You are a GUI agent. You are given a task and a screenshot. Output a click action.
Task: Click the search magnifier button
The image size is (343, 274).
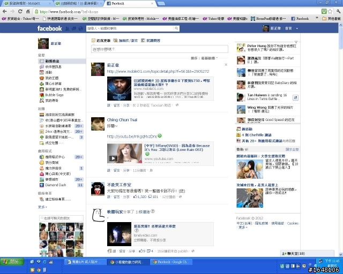pyautogui.click(x=176, y=28)
